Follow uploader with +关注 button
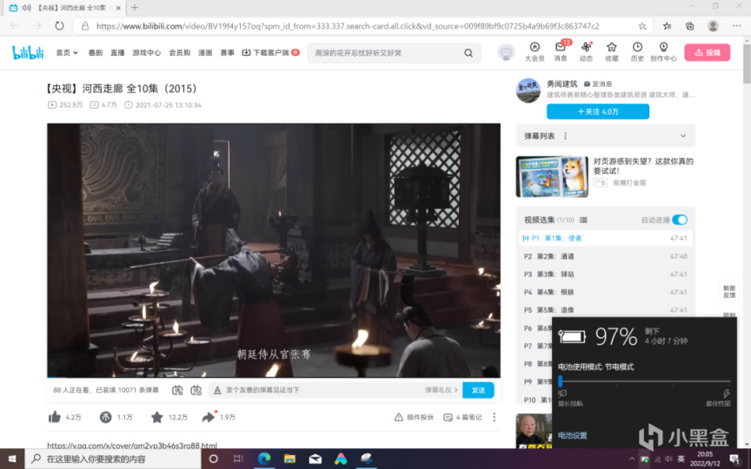Screen dimensions: 751x469 [598, 111]
